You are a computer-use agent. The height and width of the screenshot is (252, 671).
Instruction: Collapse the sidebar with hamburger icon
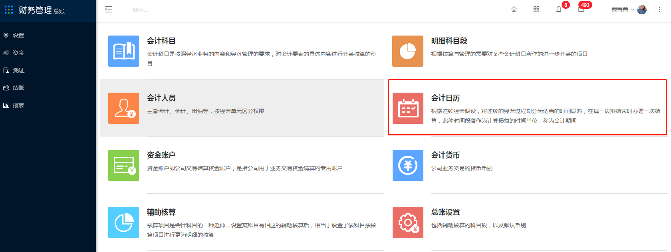(109, 10)
